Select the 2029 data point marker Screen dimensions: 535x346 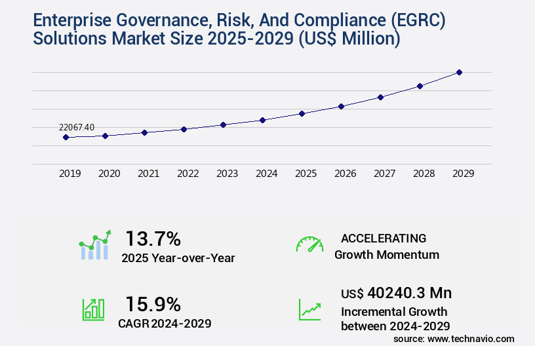459,72
